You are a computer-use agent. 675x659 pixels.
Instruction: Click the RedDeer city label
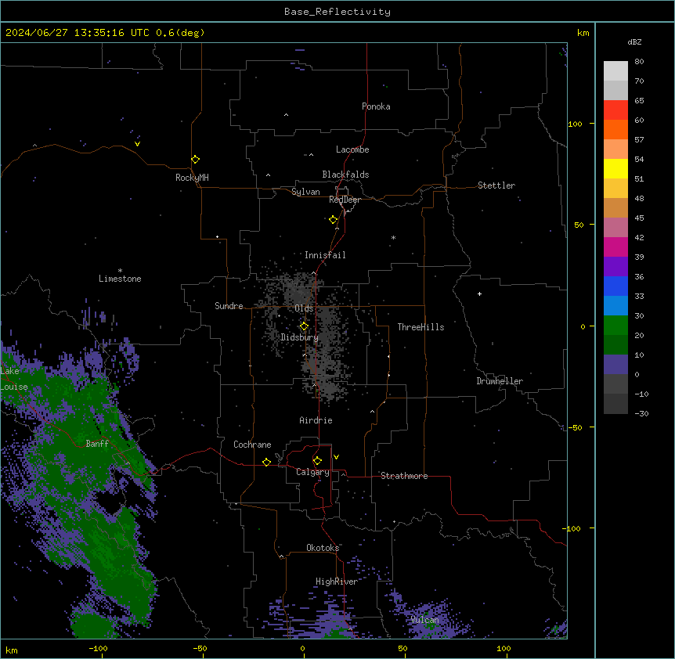click(x=345, y=200)
